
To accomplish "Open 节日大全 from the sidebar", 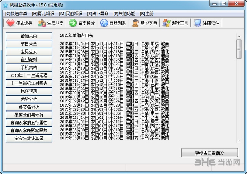I will [x=29, y=44].
